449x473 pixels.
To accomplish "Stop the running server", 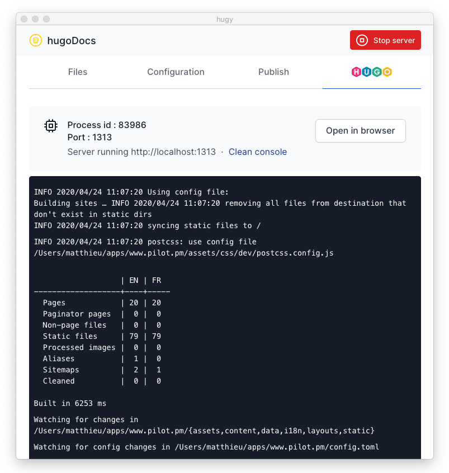I will tap(385, 40).
